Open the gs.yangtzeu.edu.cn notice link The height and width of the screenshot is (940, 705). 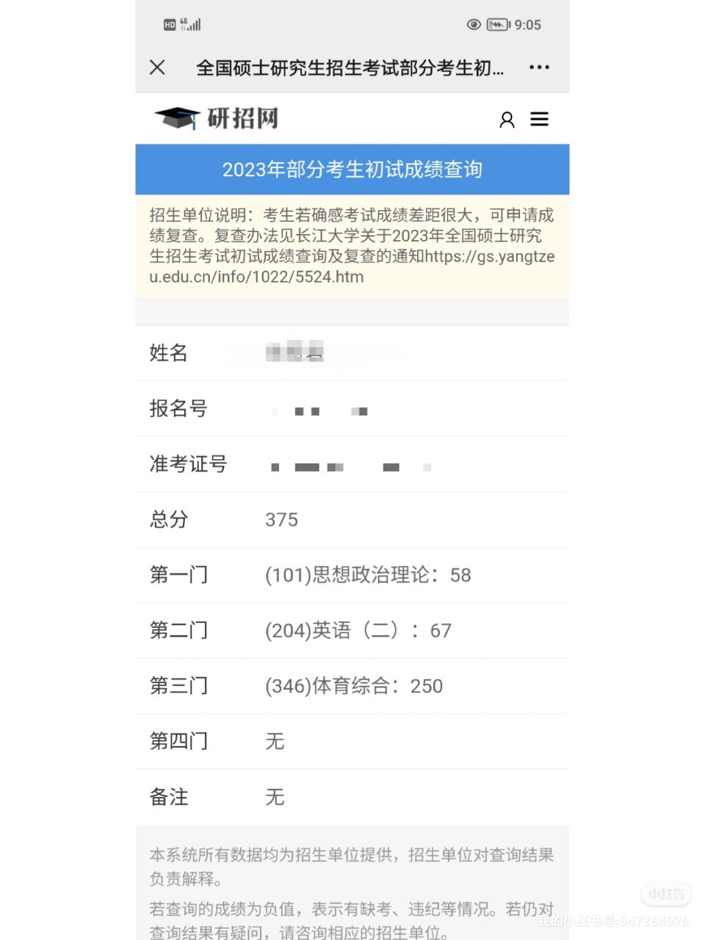tap(352, 267)
